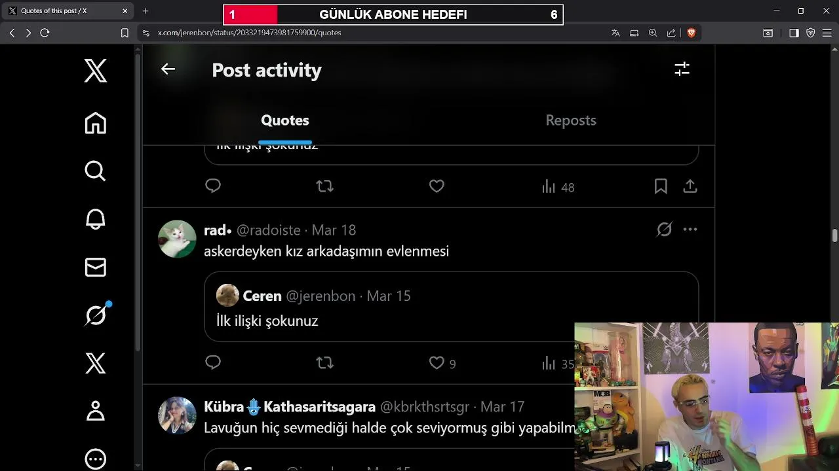Like the post with 48 views
Screen dimensions: 839x471
point(437,186)
